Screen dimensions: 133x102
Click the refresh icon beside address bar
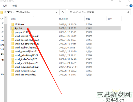(x=63, y=12)
